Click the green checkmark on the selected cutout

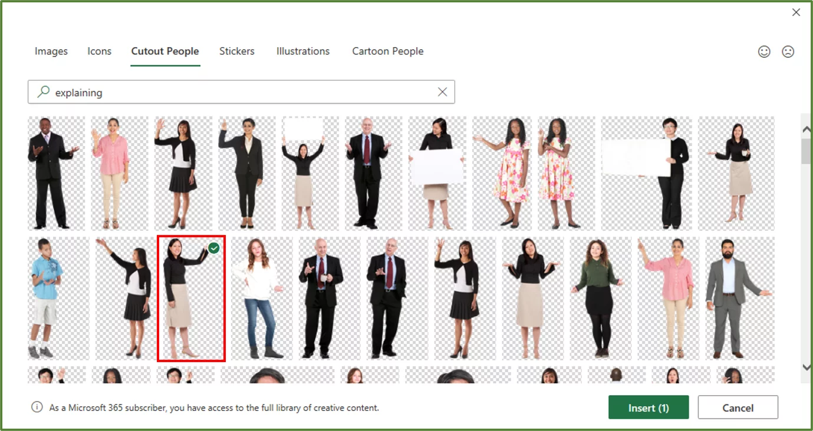213,247
